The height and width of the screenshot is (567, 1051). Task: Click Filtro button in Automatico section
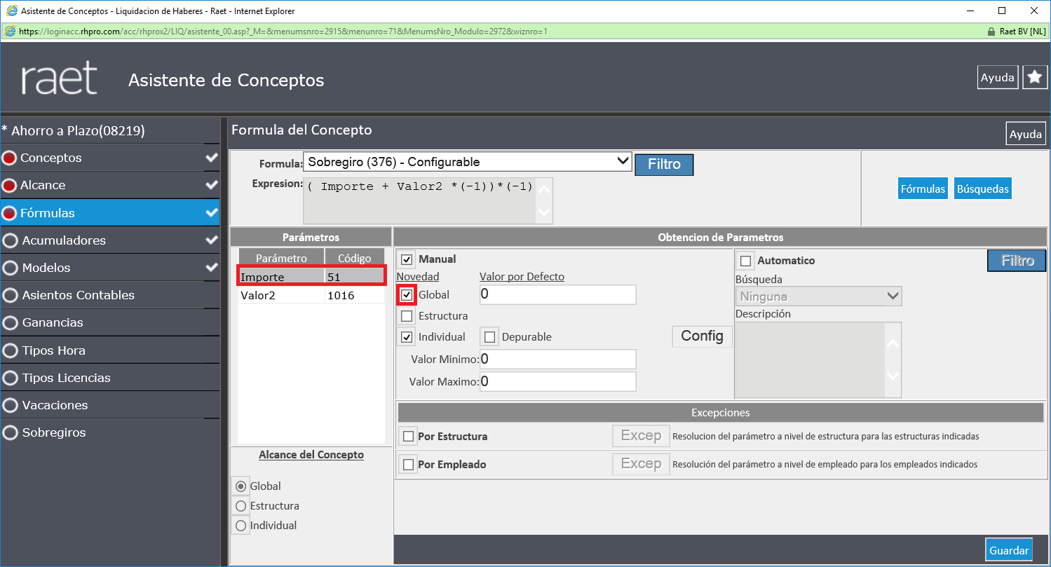click(1017, 261)
